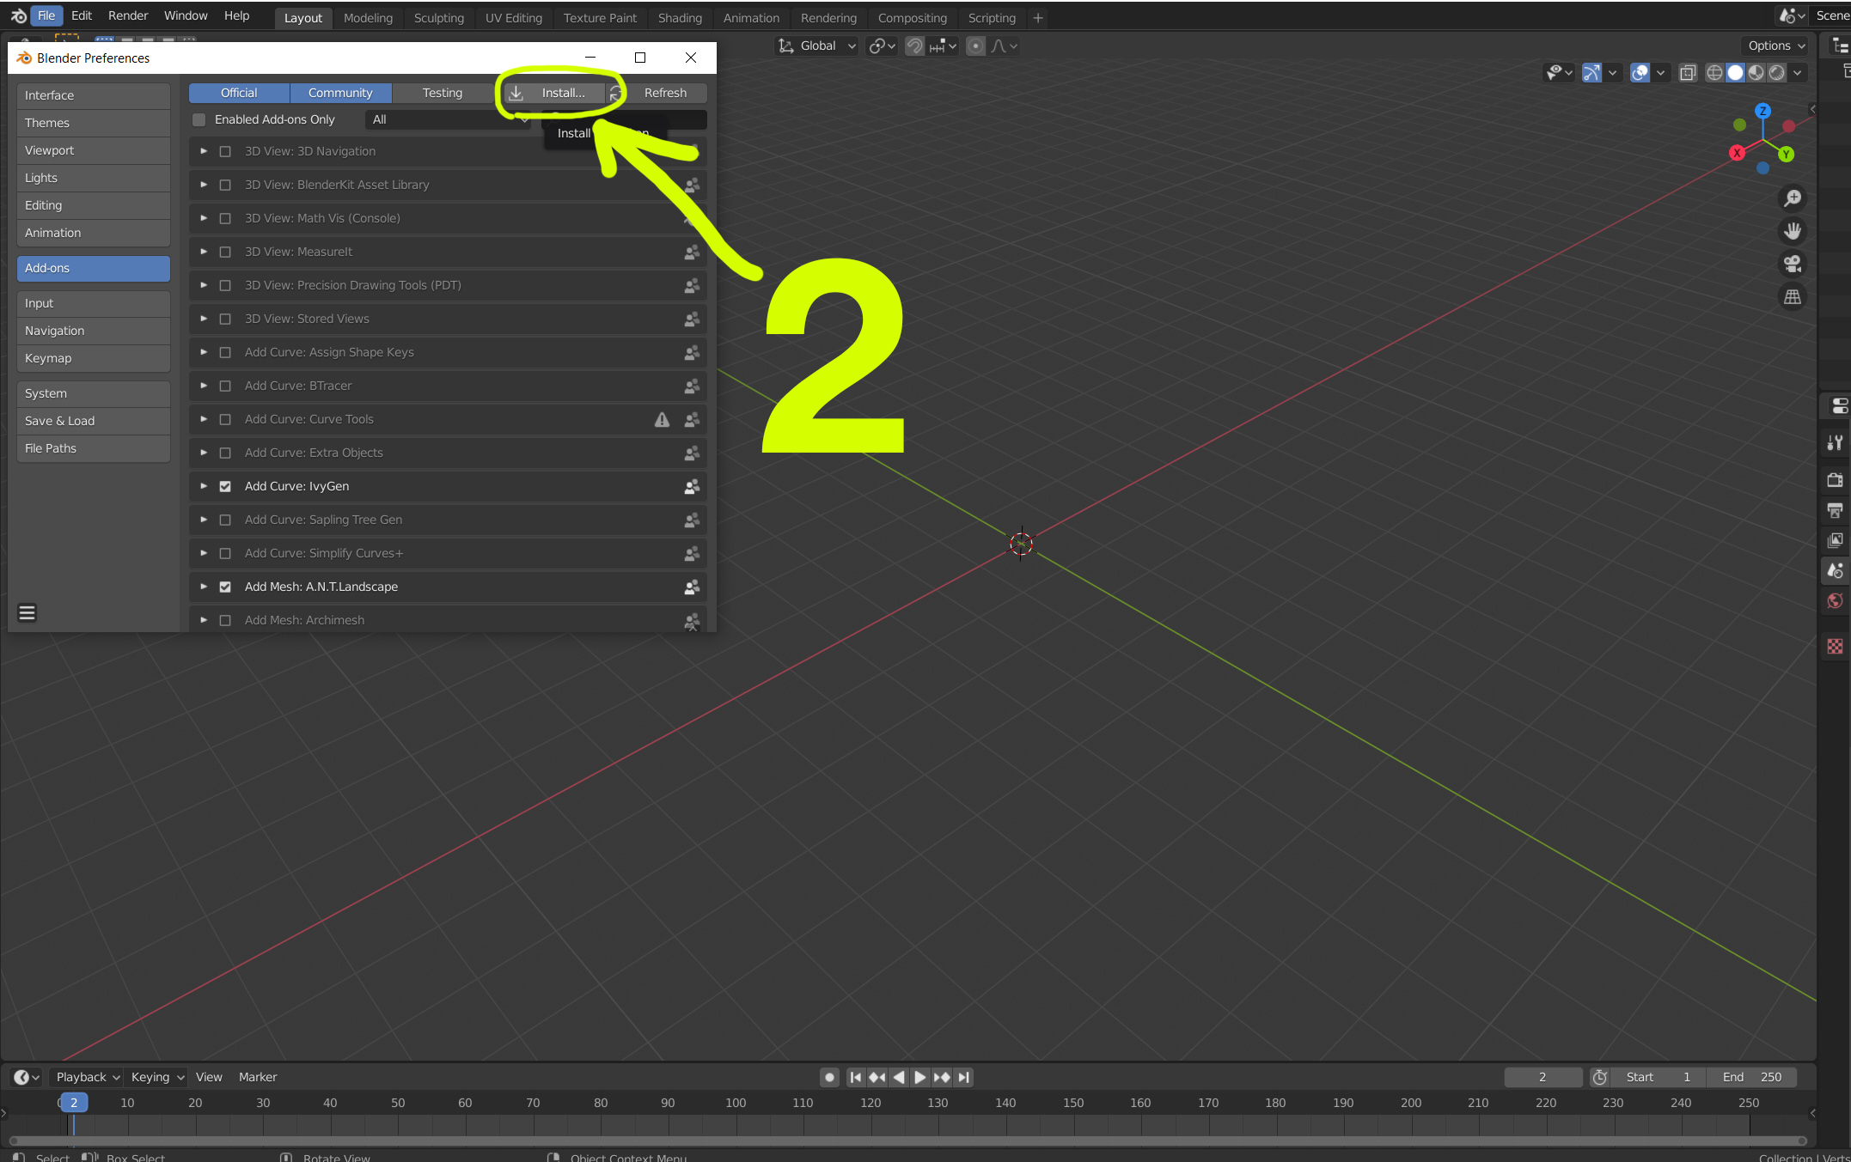This screenshot has height=1162, width=1851.
Task: Jump to the end frame of the timeline
Action: [964, 1077]
